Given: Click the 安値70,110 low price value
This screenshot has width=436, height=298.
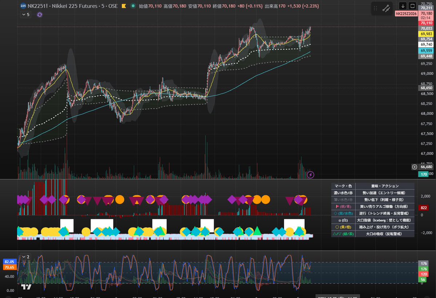Looking at the screenshot, I should point(199,6).
